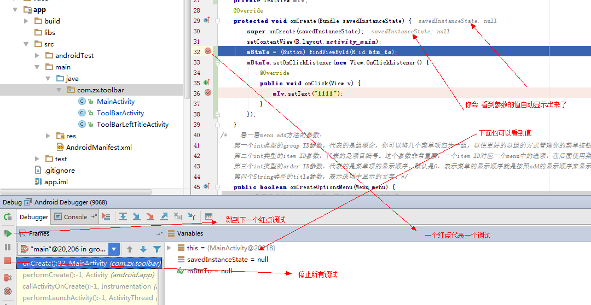Switch to the Console tab

76,217
